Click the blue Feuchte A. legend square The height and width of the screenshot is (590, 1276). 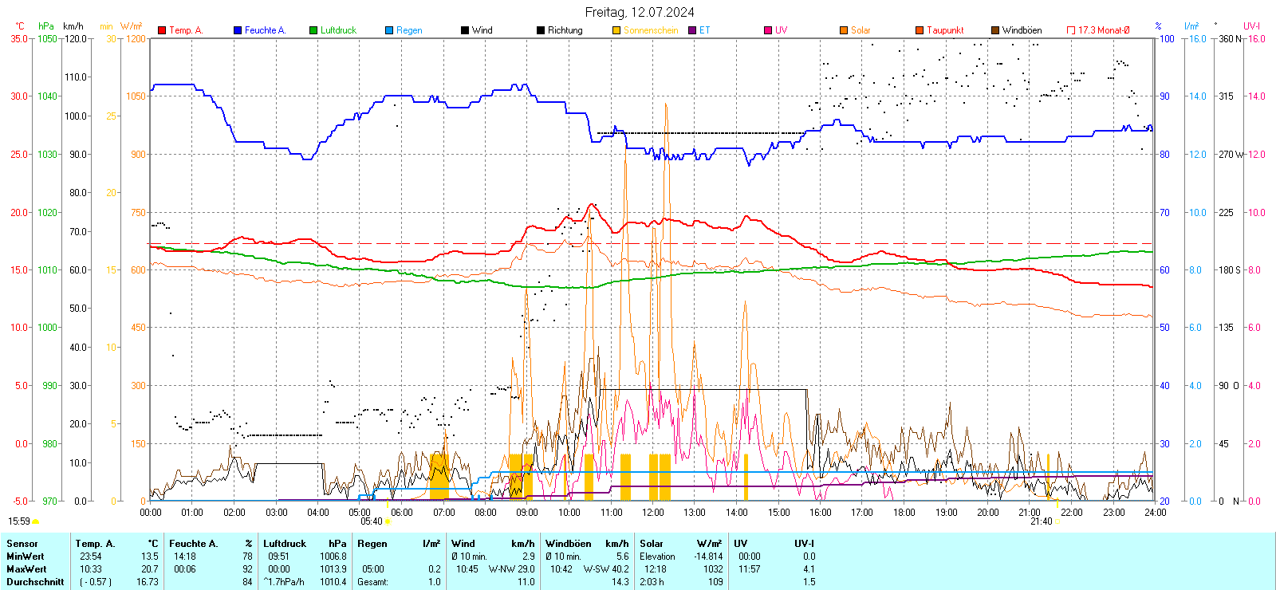click(238, 30)
